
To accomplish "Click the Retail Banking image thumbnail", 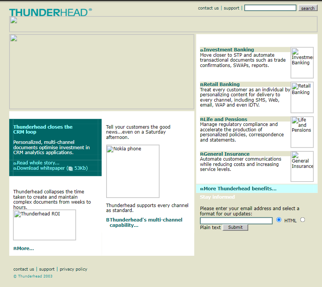I will (x=302, y=97).
